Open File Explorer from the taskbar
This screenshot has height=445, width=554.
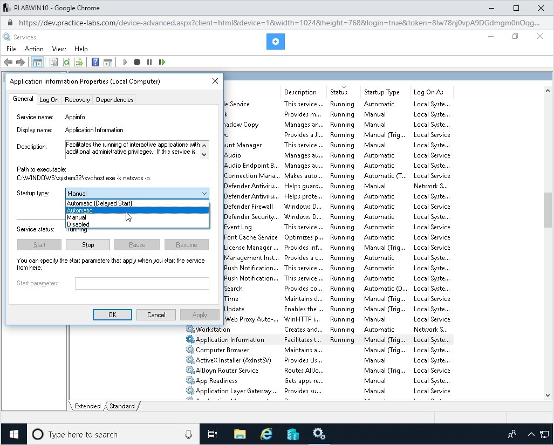(x=240, y=434)
